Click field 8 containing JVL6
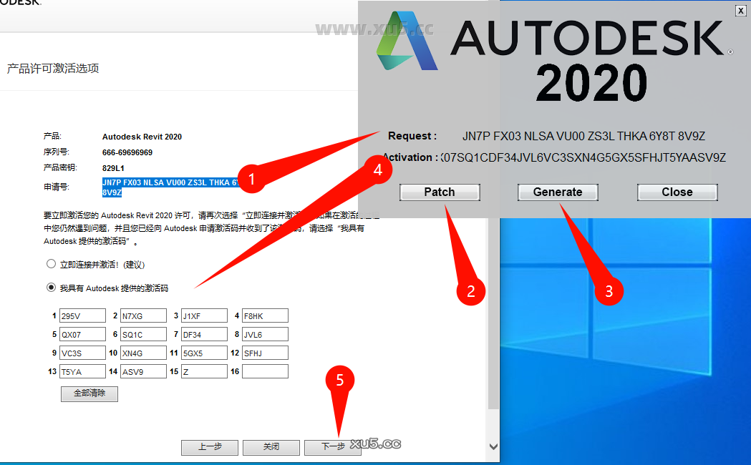The height and width of the screenshot is (465, 751). coord(265,333)
